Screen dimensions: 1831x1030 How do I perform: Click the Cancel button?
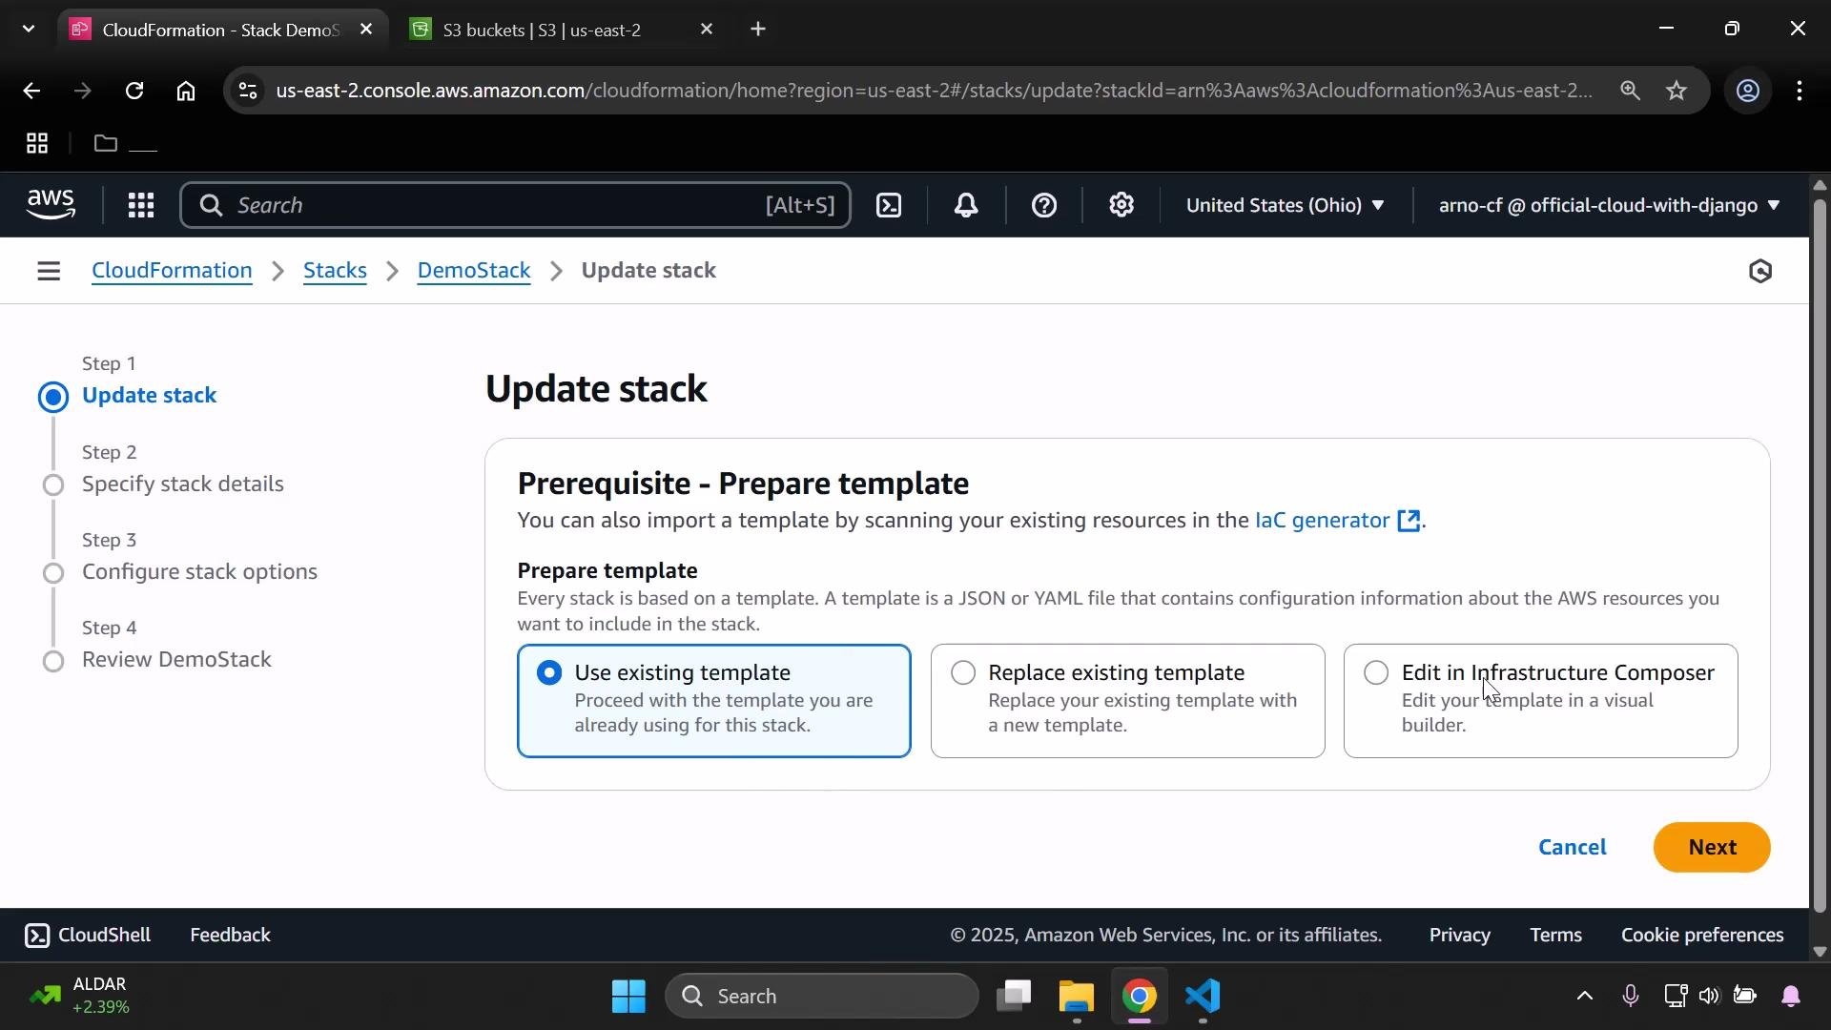tap(1572, 848)
